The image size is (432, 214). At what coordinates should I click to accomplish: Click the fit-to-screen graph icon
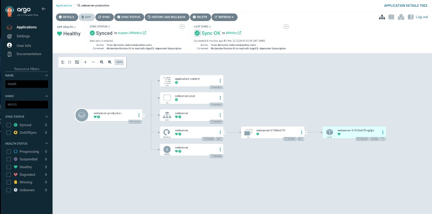click(x=77, y=62)
